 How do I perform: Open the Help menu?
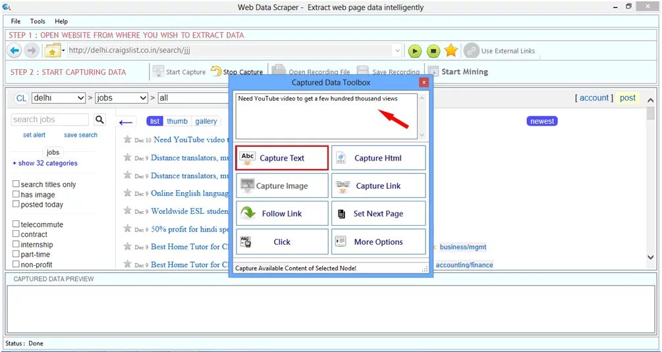tap(61, 21)
